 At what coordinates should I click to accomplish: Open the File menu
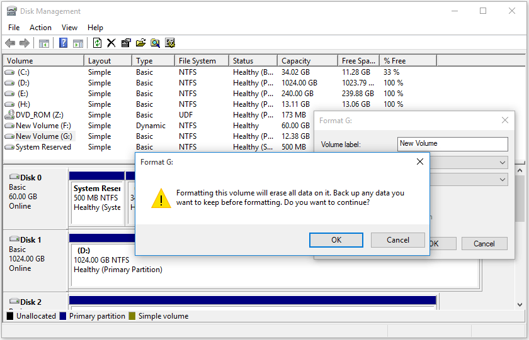(x=14, y=28)
